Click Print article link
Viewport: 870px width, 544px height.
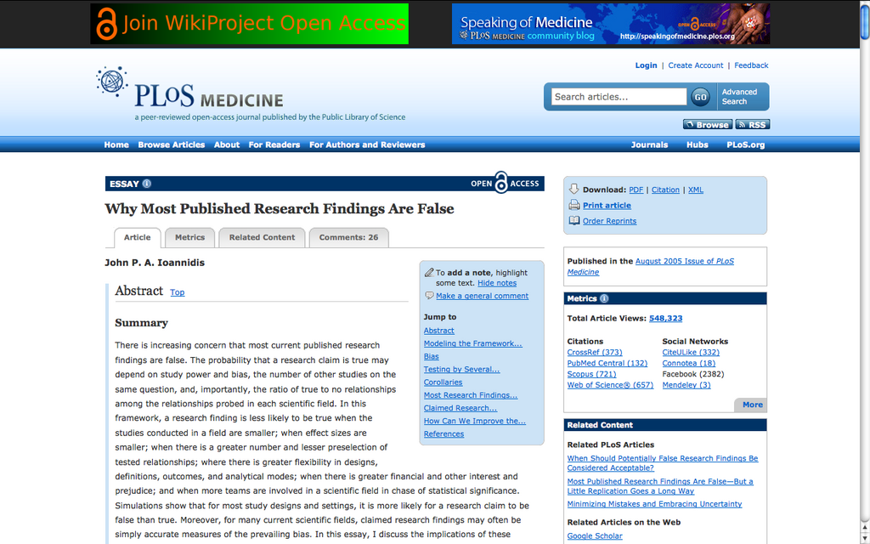[x=607, y=206]
